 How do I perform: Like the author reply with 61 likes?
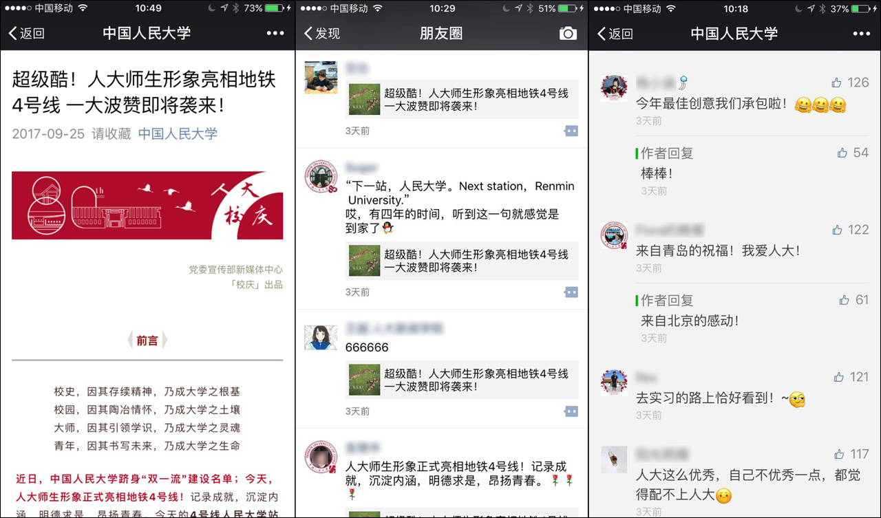click(845, 300)
